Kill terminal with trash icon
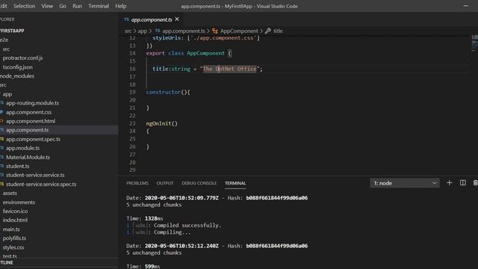This screenshot has height=269, width=478. tap(475, 182)
